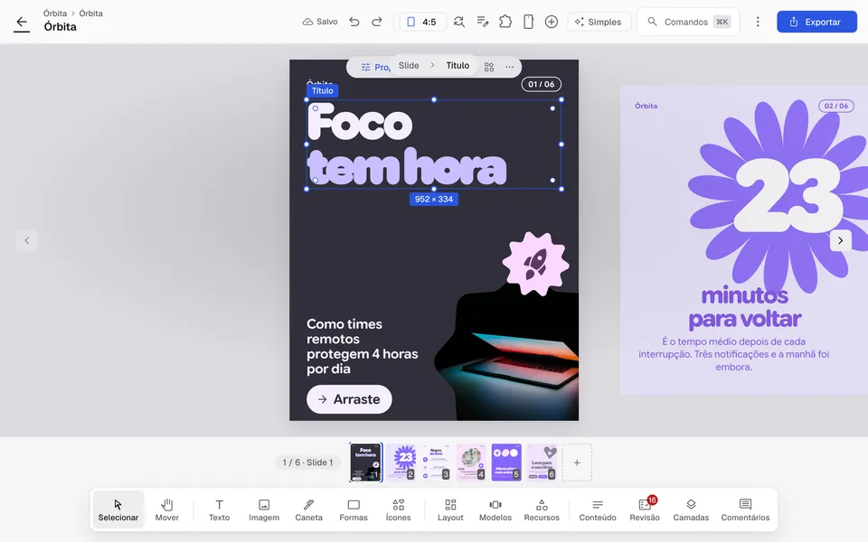Click the Salvo cloud status
The image size is (868, 542).
point(320,22)
